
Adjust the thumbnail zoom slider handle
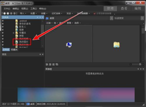(140, 64)
